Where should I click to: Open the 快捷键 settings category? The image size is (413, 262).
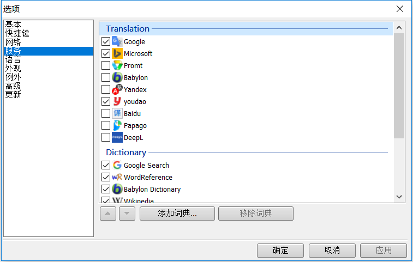(49, 33)
